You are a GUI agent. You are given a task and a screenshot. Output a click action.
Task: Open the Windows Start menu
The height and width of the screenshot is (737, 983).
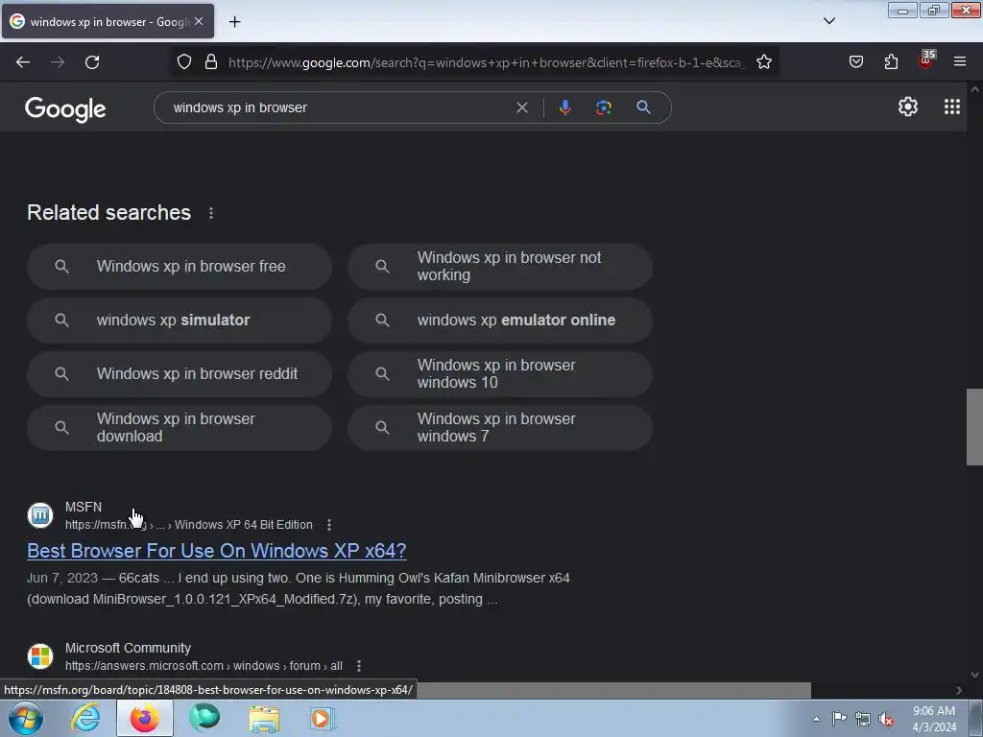[26, 718]
